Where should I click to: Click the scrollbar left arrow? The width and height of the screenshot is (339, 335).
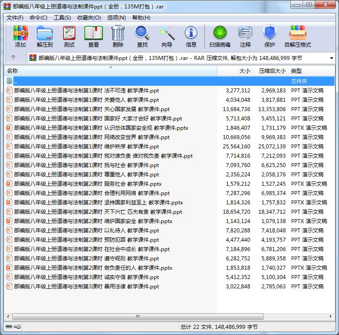coord(8,316)
